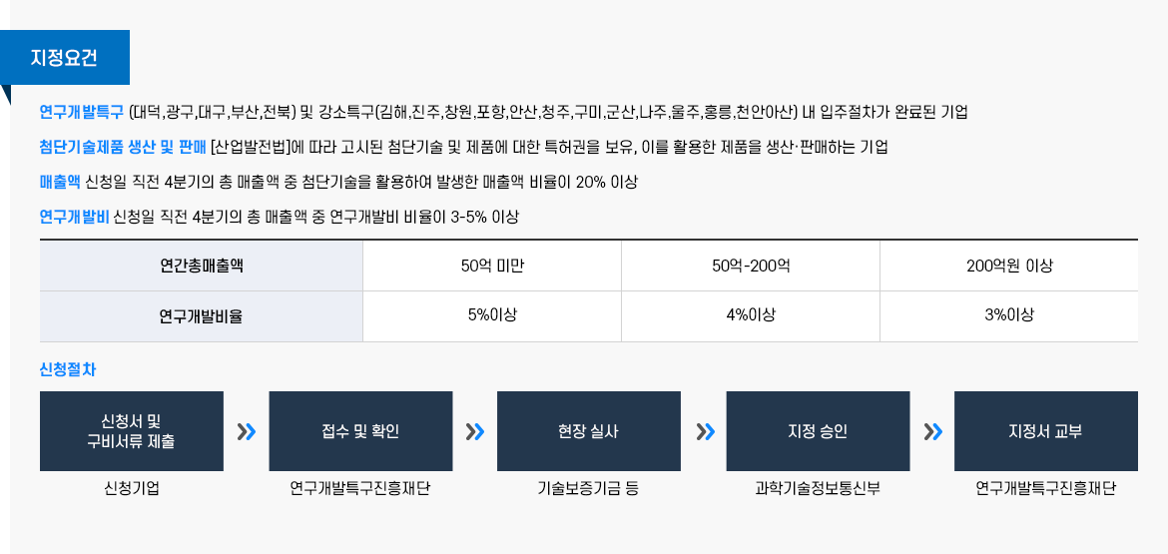
Task: Select the 지정 승인 step box
Action: coord(818,431)
